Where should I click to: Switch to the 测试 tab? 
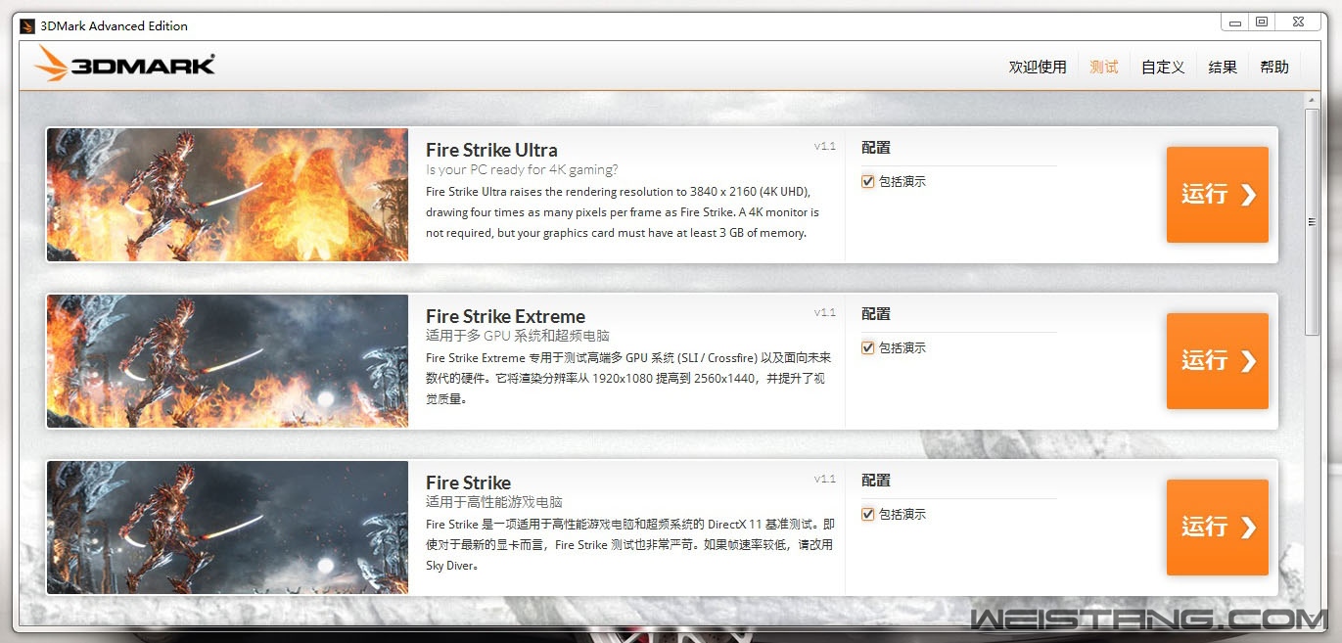(x=1104, y=67)
